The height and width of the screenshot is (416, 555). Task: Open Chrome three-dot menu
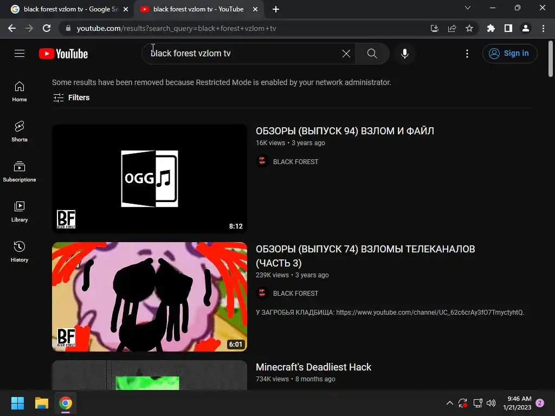[543, 28]
